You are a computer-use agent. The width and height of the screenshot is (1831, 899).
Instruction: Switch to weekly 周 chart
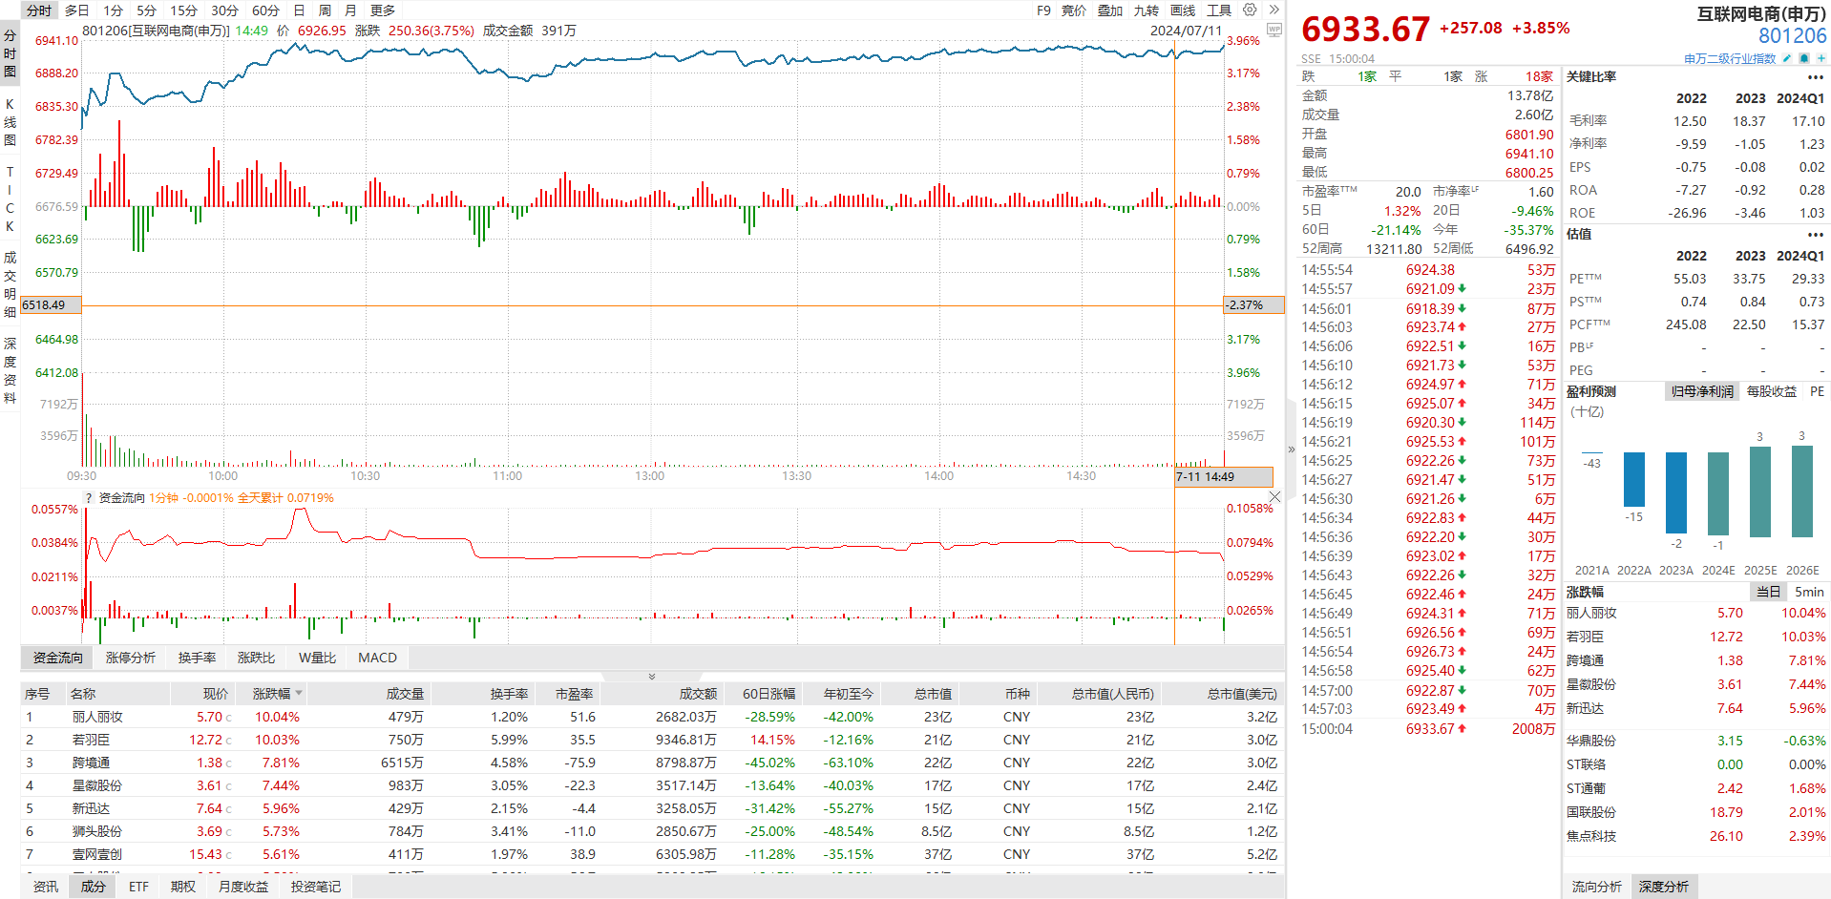pos(325,10)
